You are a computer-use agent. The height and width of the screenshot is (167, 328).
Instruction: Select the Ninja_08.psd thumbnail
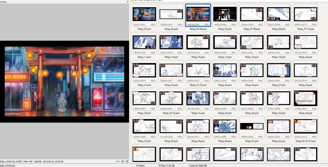[279, 15]
